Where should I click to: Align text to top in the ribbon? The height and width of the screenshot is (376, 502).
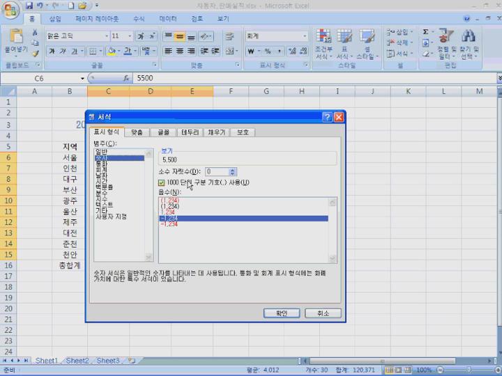168,36
